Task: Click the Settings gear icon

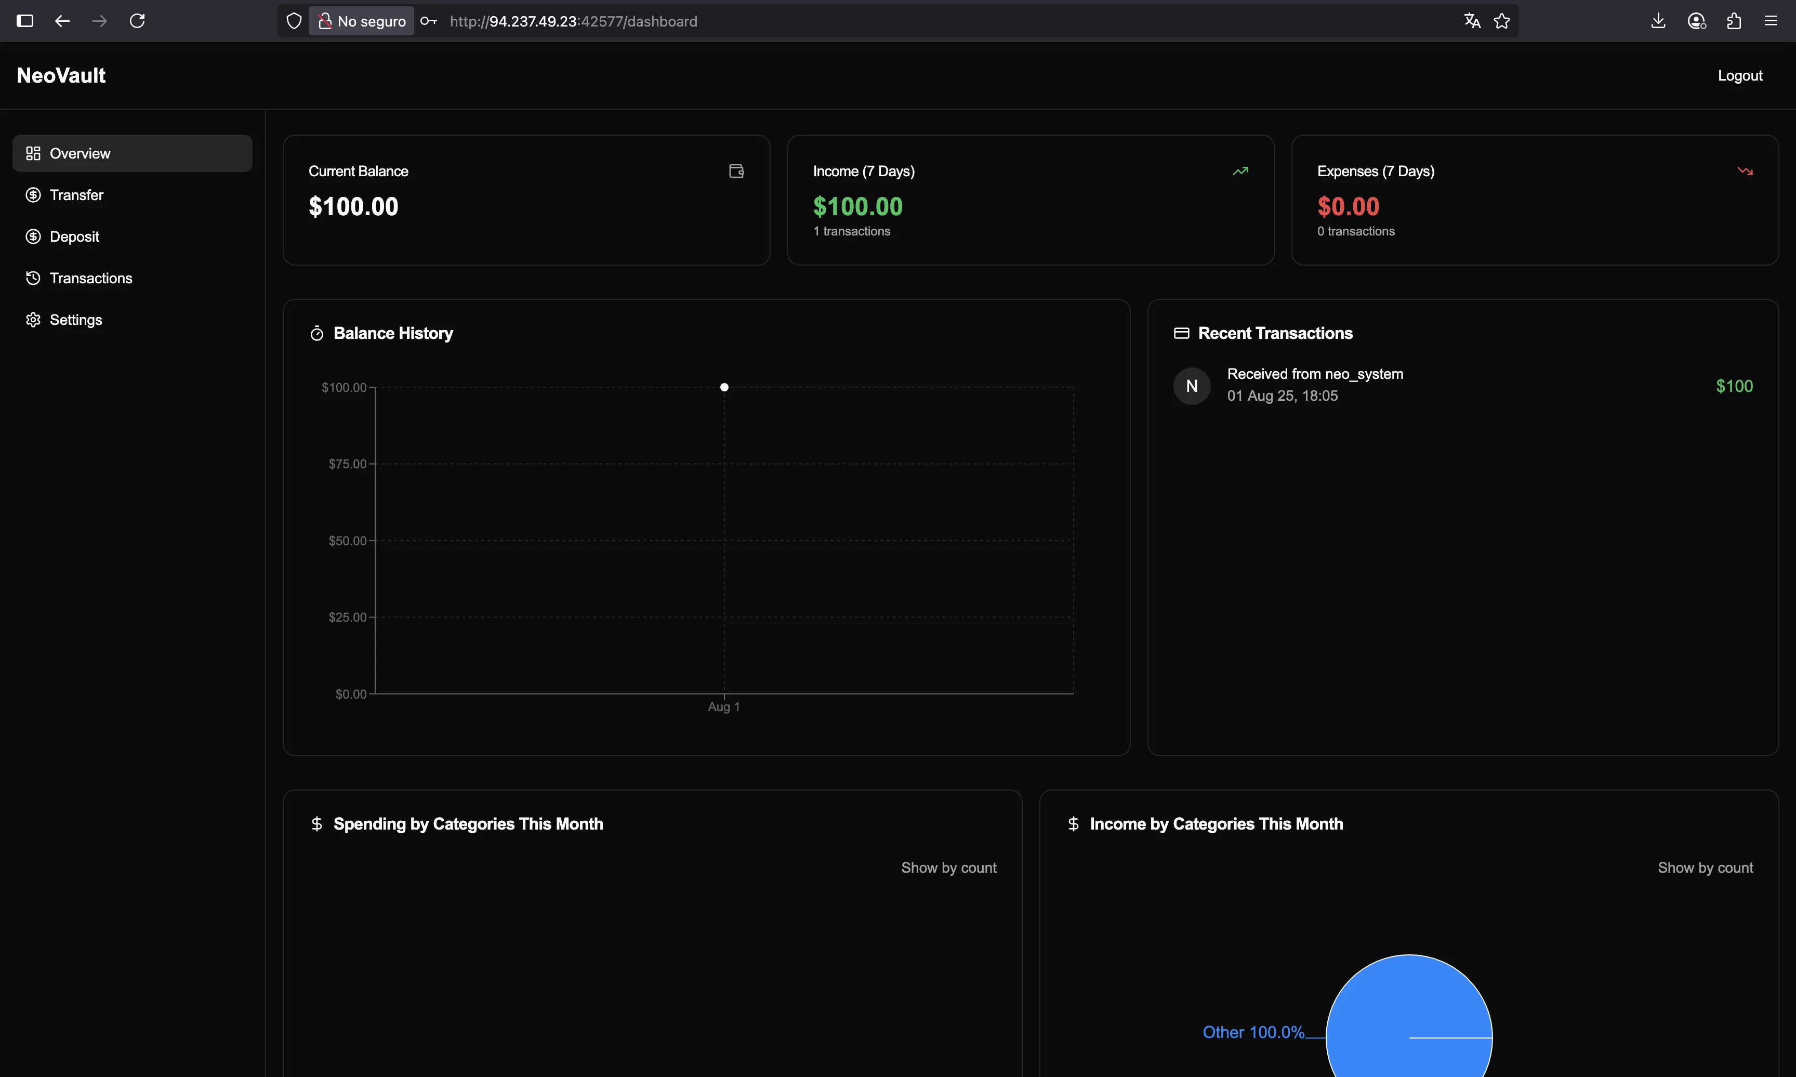Action: pos(33,319)
